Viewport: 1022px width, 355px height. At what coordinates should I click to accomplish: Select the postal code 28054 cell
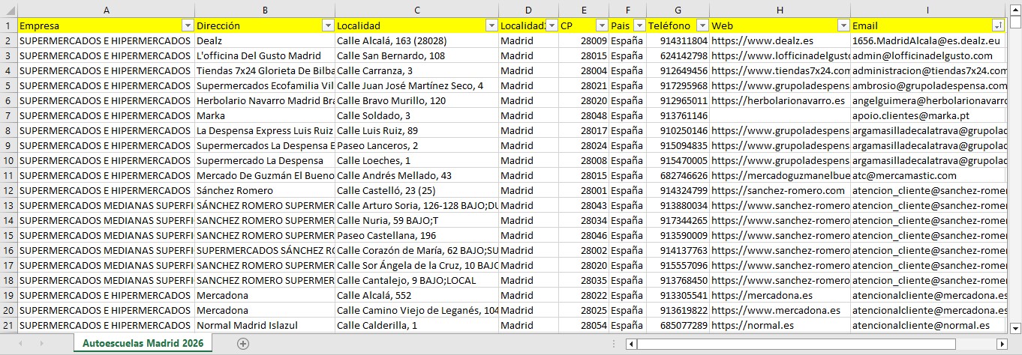pyautogui.click(x=583, y=325)
